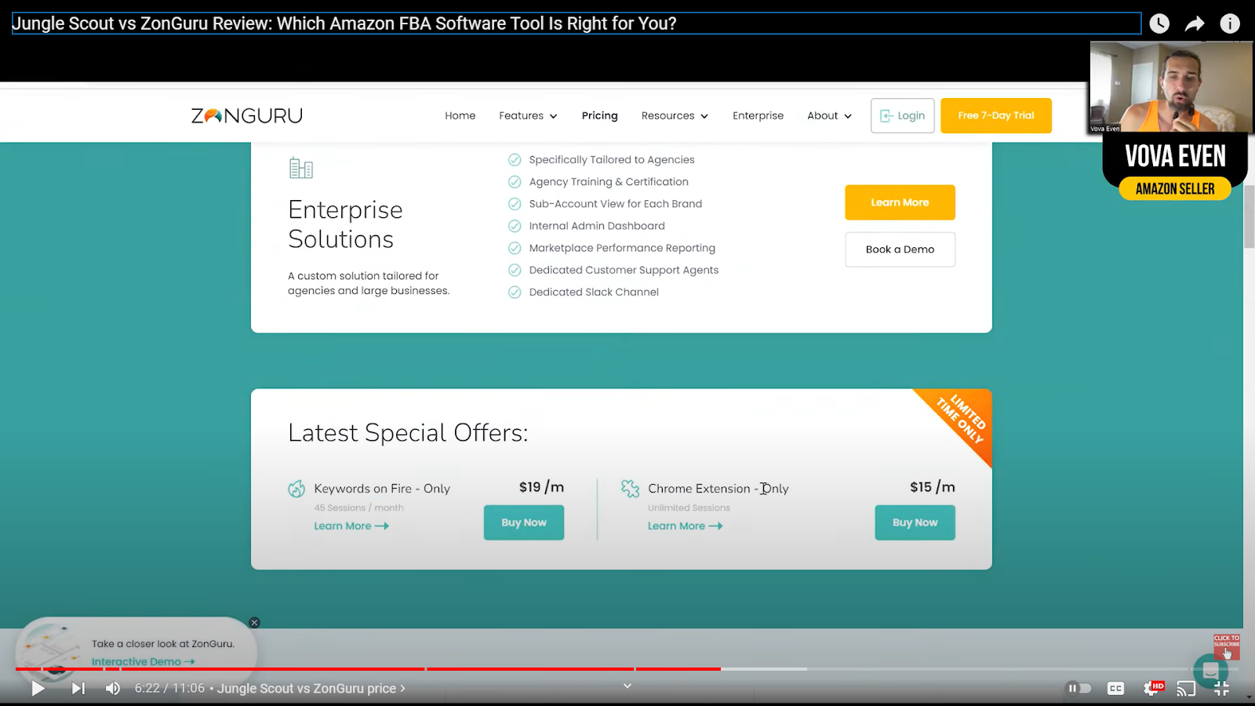The width and height of the screenshot is (1255, 706).
Task: Click the Unlimited Sessions text
Action: click(689, 508)
